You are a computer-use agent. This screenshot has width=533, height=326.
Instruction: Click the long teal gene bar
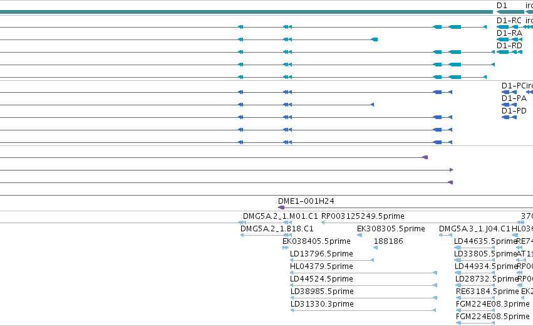tap(246, 12)
